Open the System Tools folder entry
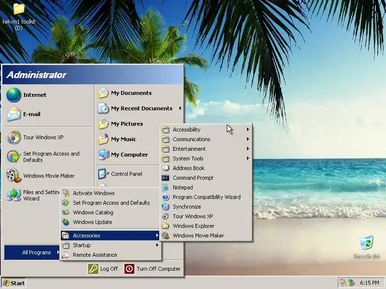The image size is (386, 289). coord(206,158)
